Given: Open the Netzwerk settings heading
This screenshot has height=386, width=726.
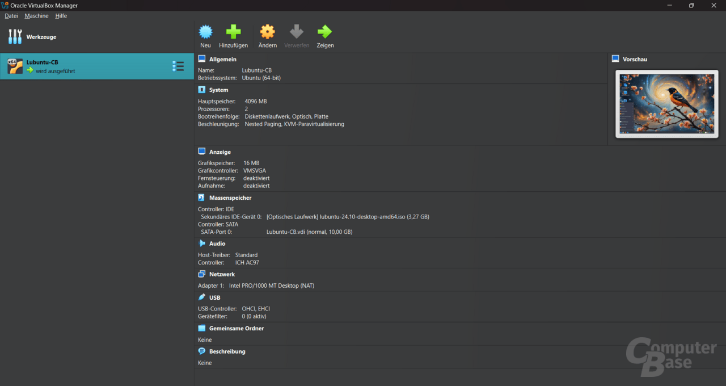Looking at the screenshot, I should tap(222, 274).
